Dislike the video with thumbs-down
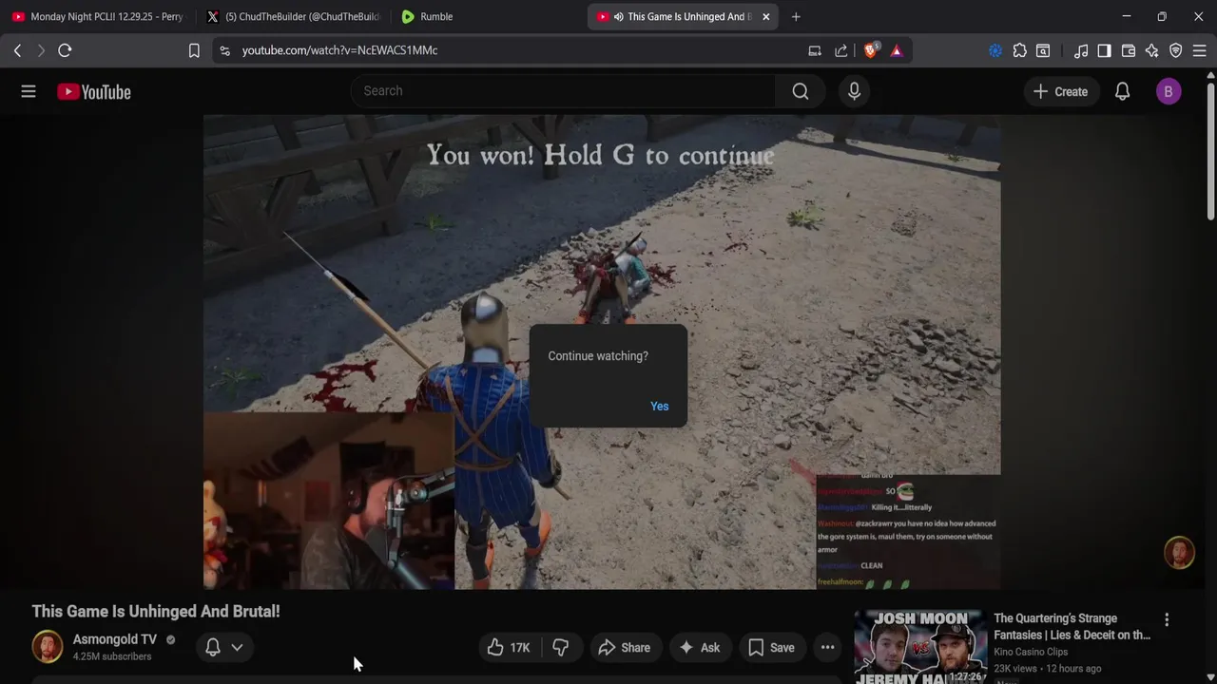Image resolution: width=1217 pixels, height=684 pixels. click(x=561, y=648)
